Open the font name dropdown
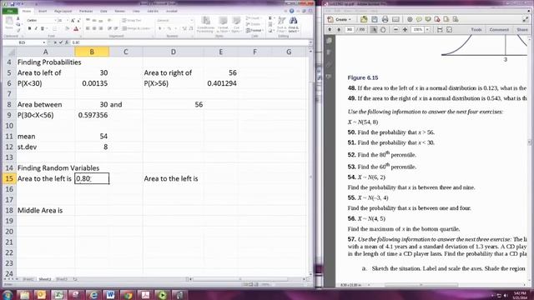Viewport: 534px width, 300px height. pos(55,20)
